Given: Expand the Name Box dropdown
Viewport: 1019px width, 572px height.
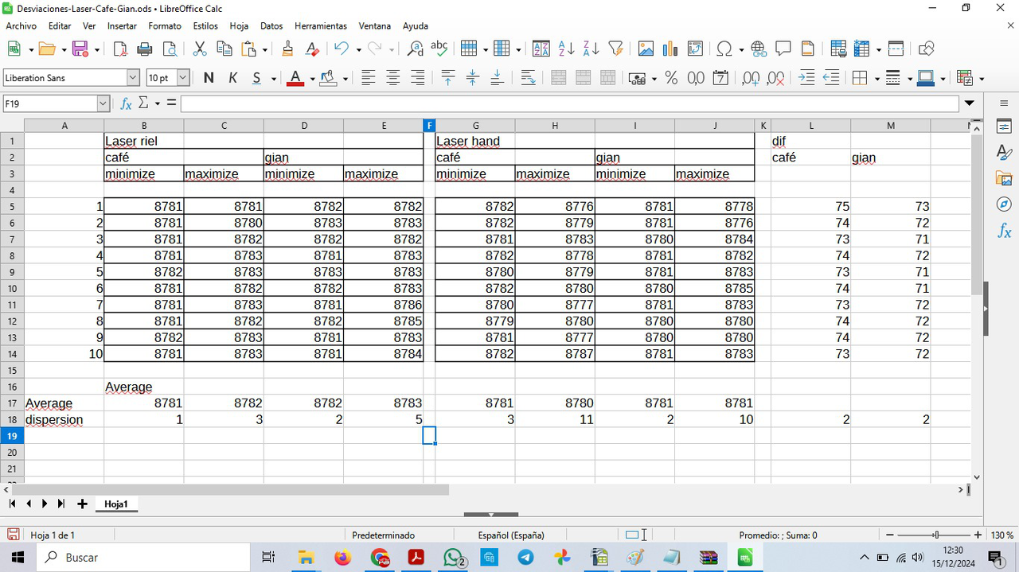Looking at the screenshot, I should [103, 103].
